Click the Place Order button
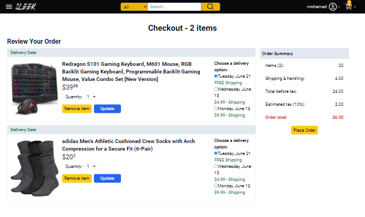Viewport: 365px width, 217px height. pyautogui.click(x=305, y=130)
